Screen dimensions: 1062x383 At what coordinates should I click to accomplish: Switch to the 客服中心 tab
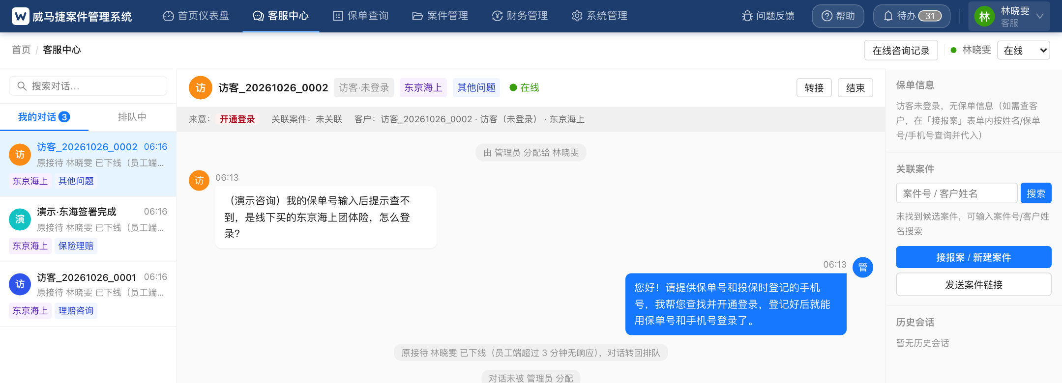281,16
